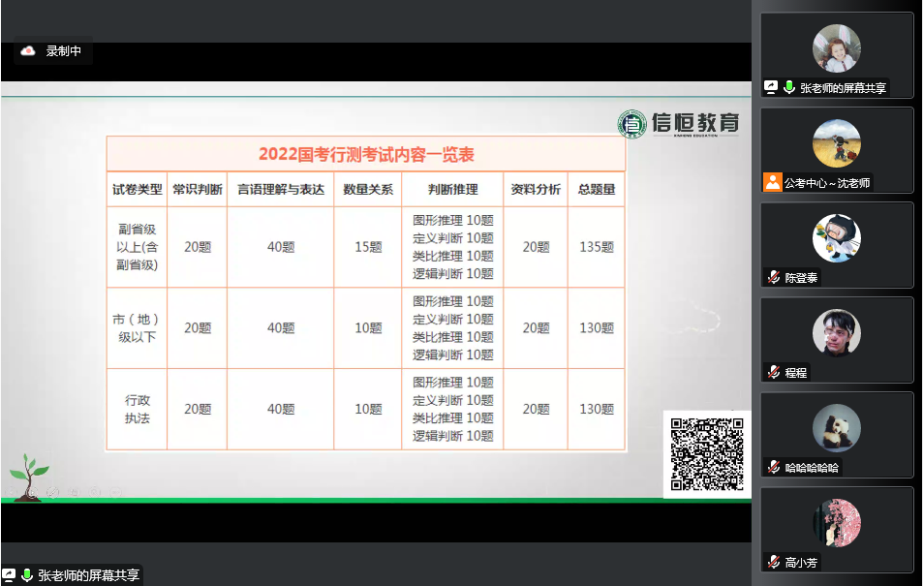This screenshot has height=586, width=923.
Task: Click screen-share icon in bottom-left speaker label
Action: [10, 575]
